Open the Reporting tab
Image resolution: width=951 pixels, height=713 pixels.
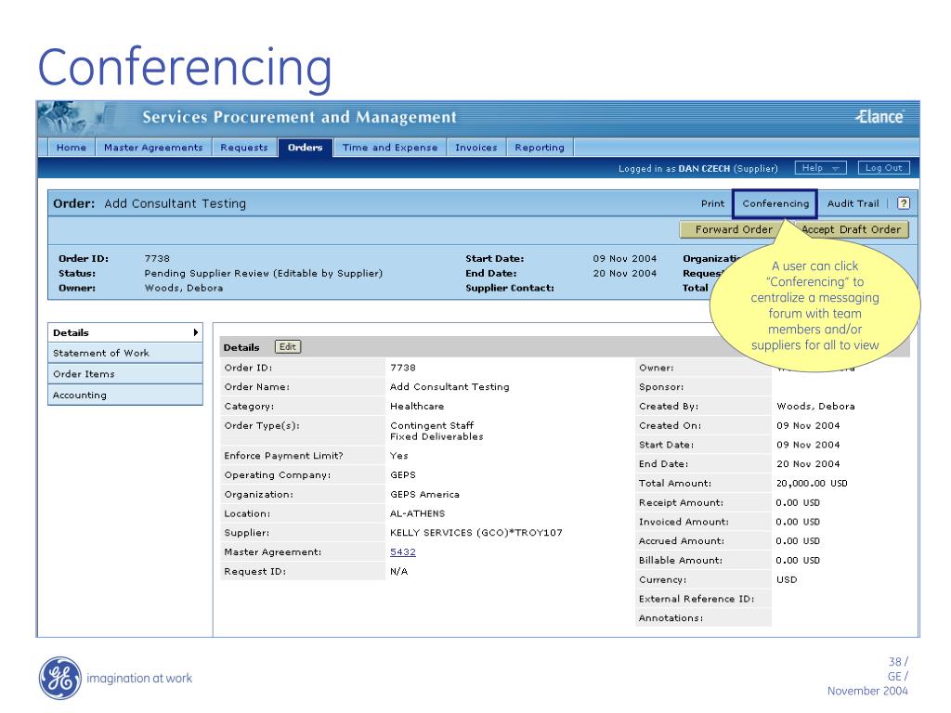(540, 148)
